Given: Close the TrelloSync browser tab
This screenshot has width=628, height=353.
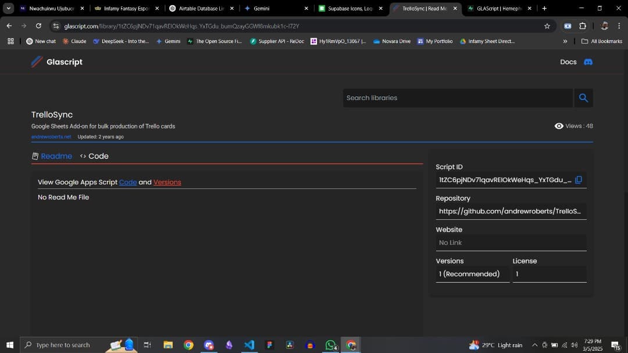Looking at the screenshot, I should (x=455, y=8).
